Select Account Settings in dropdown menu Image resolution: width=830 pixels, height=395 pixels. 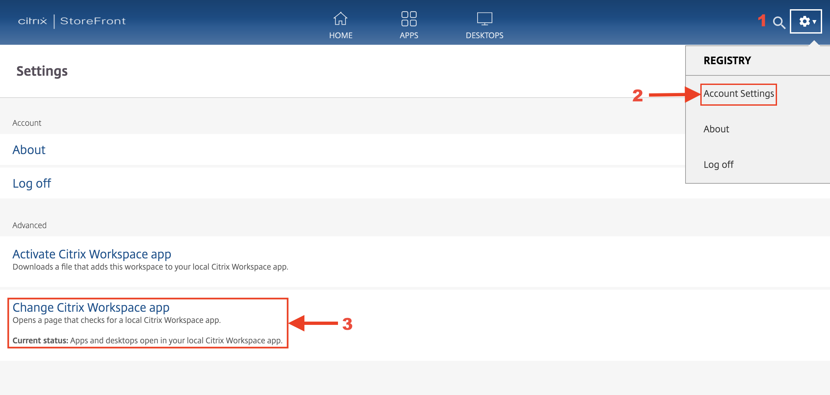[739, 94]
